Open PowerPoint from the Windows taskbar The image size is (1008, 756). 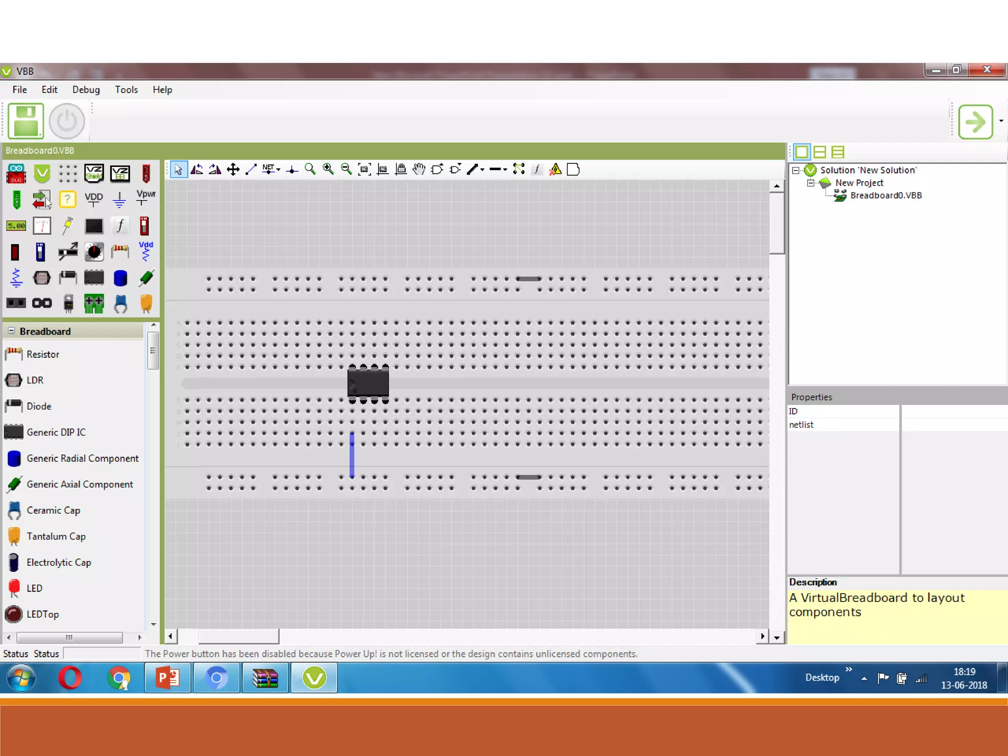pyautogui.click(x=167, y=678)
